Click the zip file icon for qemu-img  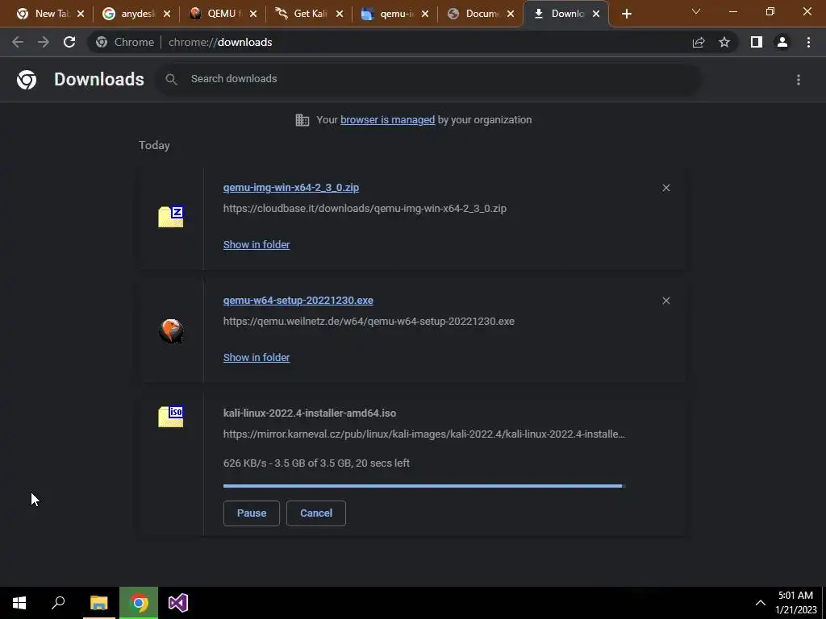[171, 217]
